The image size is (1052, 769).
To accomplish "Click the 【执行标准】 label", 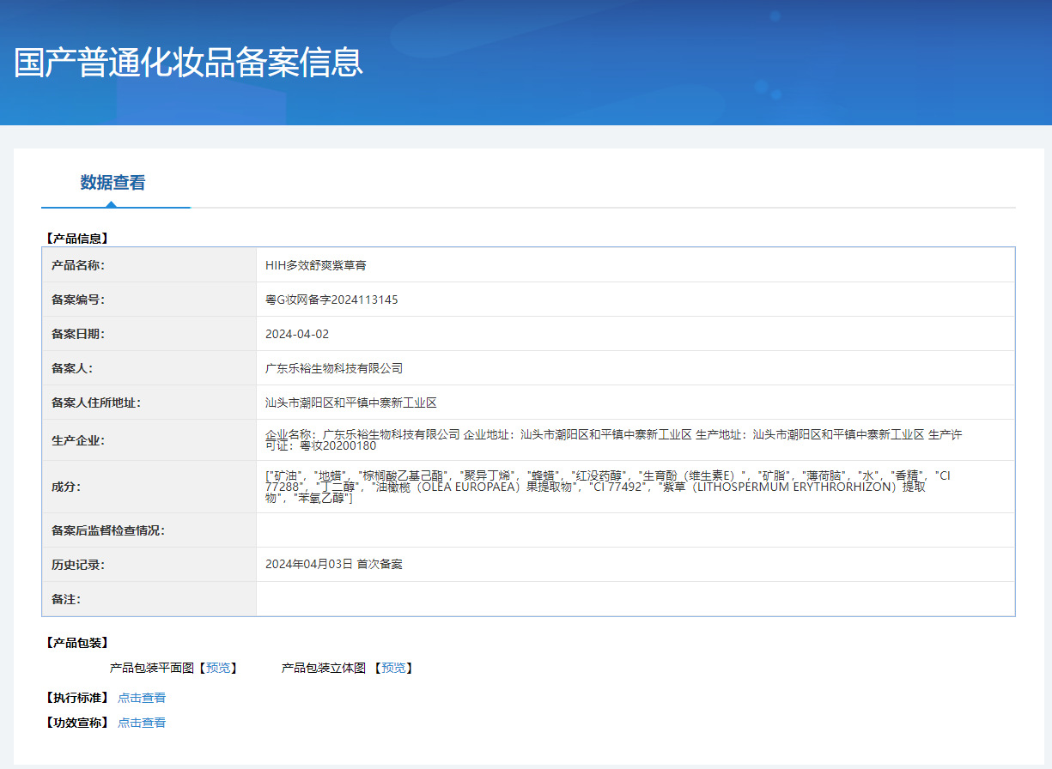I will point(76,698).
